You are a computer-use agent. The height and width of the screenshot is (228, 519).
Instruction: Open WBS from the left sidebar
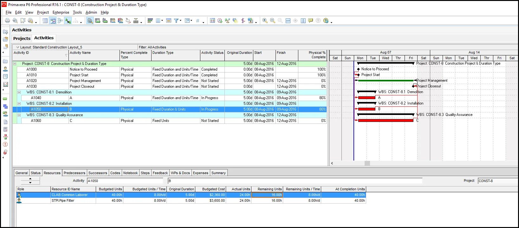(5, 106)
